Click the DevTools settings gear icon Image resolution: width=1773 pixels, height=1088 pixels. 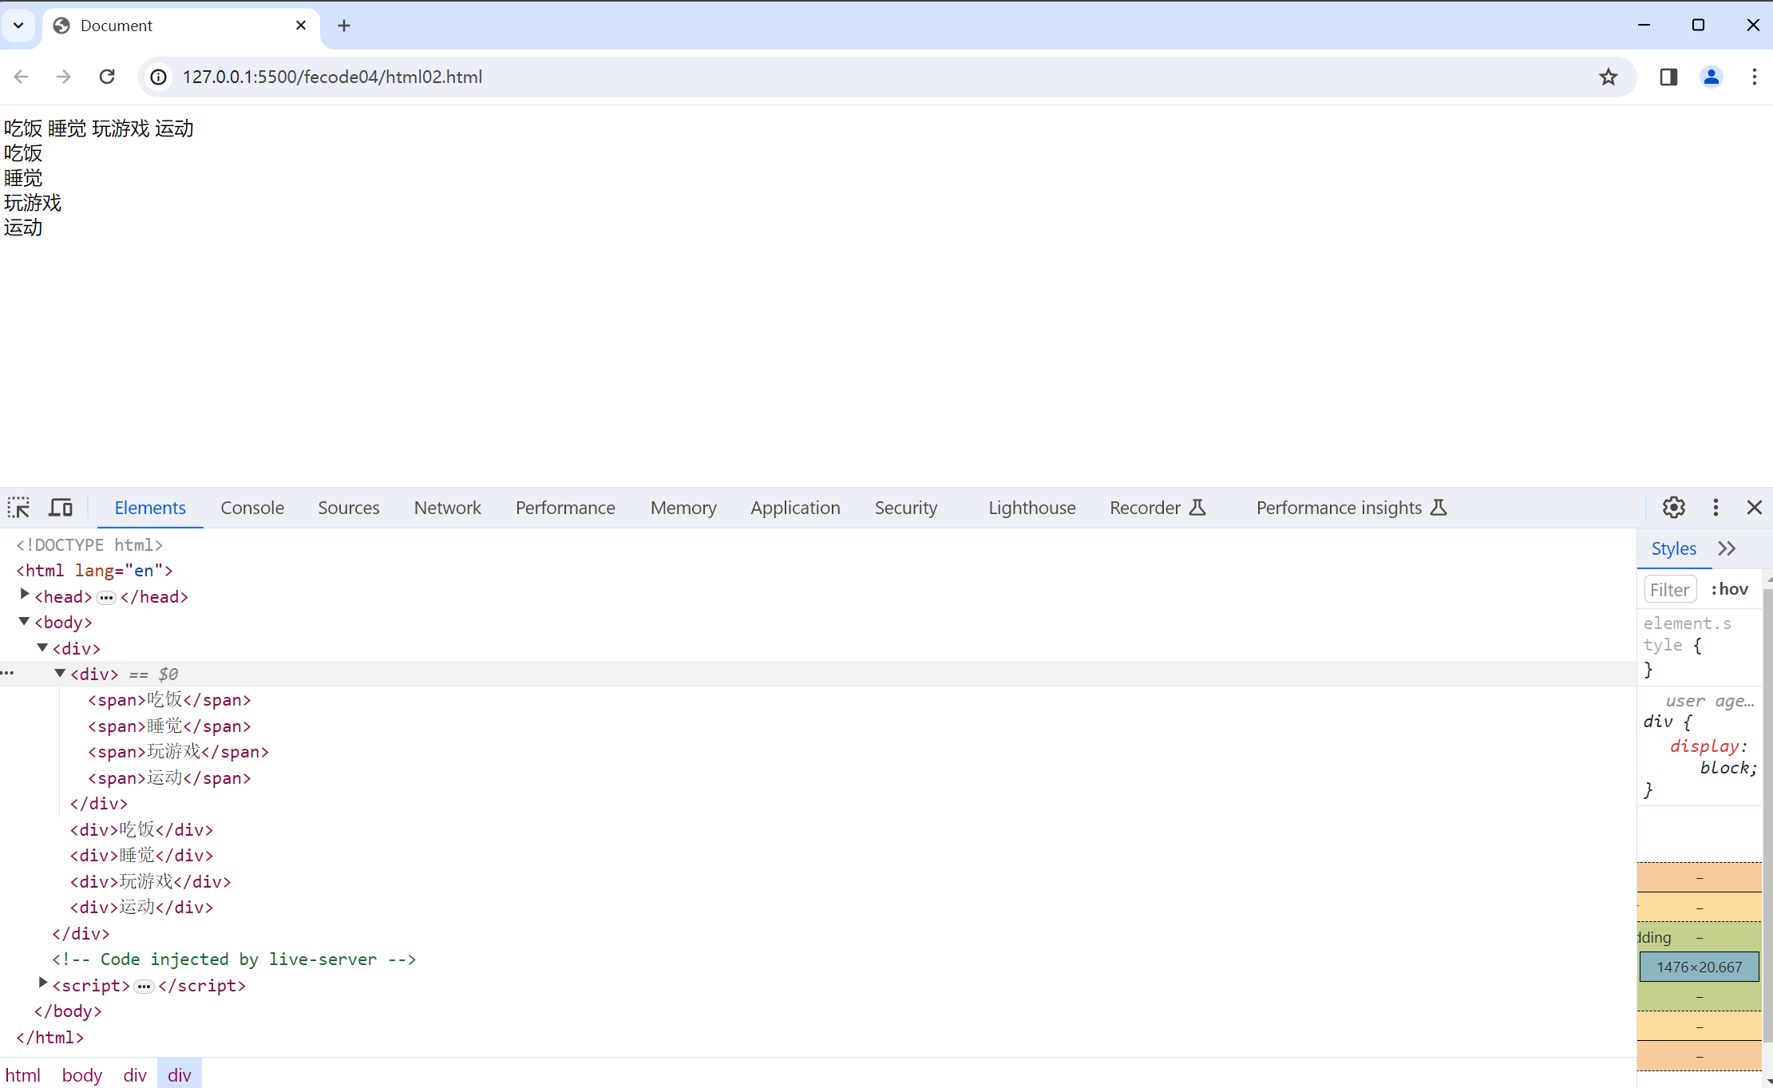1674,507
